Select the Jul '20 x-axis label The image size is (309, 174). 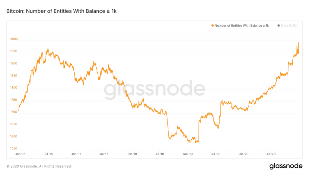click(271, 154)
